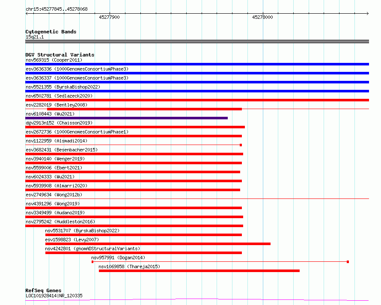
Task: Click the nsv6502781 red variant bar
Action: 197,100
